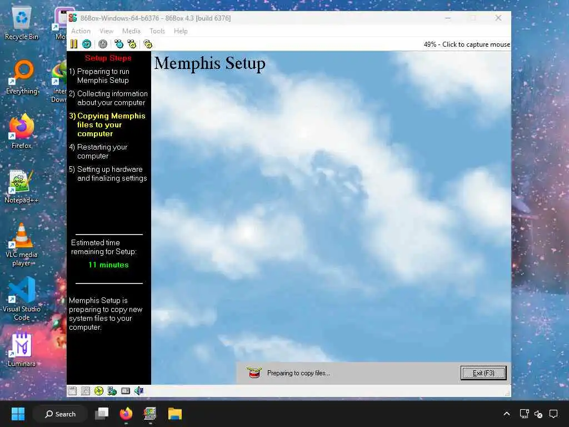The image size is (569, 427).
Task: Select the Luminara desktop shortcut
Action: [x=22, y=350]
